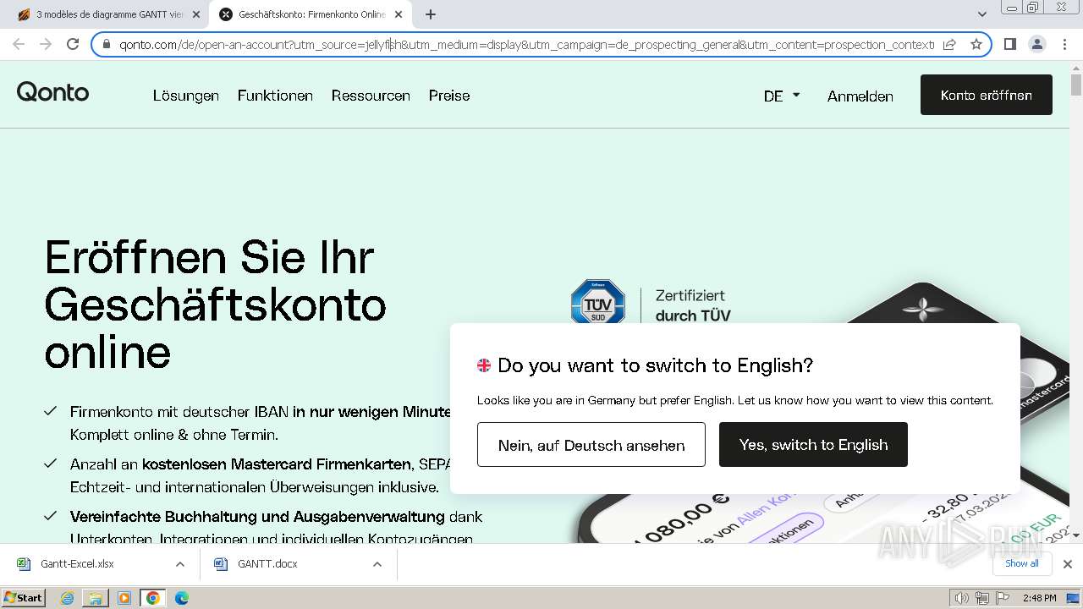This screenshot has height=609, width=1083.
Task: Open the tab search dropdown arrow
Action: point(981,14)
